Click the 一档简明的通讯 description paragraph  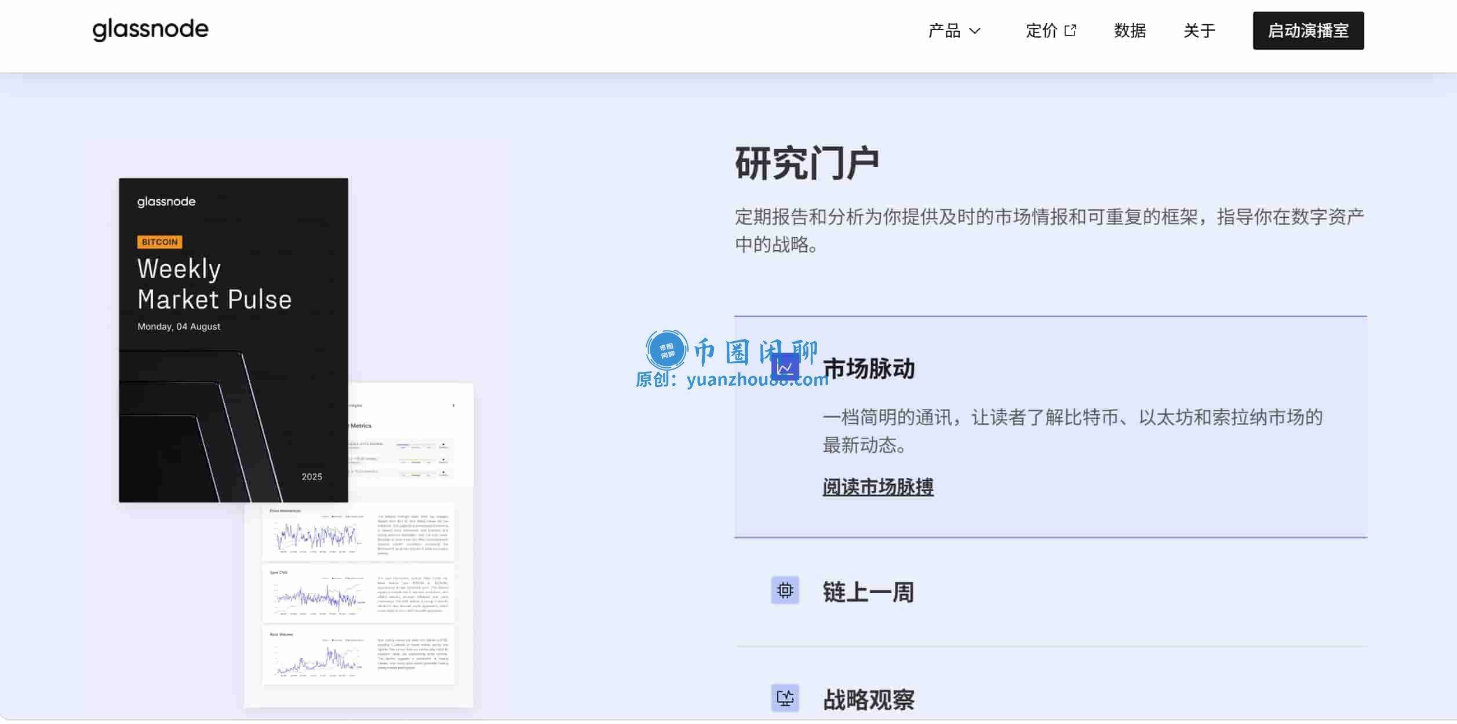point(1072,431)
